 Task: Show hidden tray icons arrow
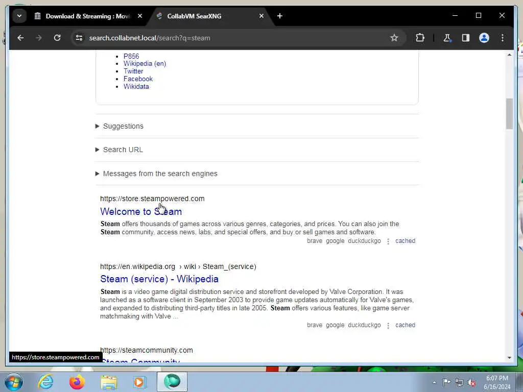pyautogui.click(x=434, y=383)
